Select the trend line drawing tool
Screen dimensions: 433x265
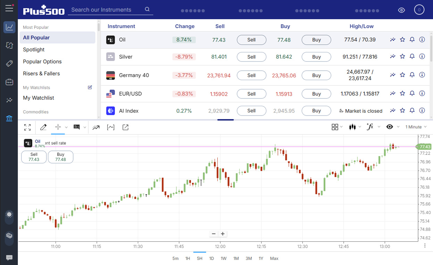(x=96, y=127)
